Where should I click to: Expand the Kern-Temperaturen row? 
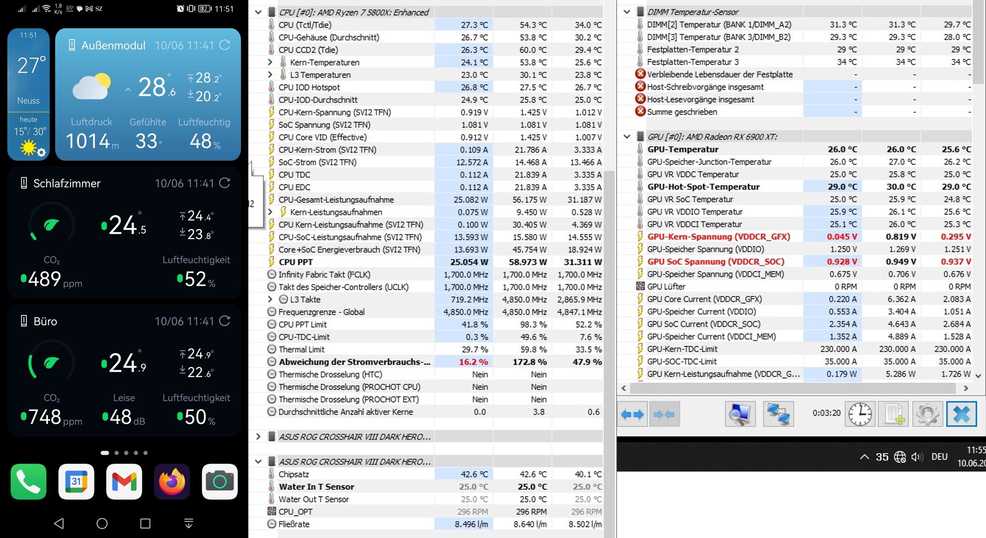[270, 62]
